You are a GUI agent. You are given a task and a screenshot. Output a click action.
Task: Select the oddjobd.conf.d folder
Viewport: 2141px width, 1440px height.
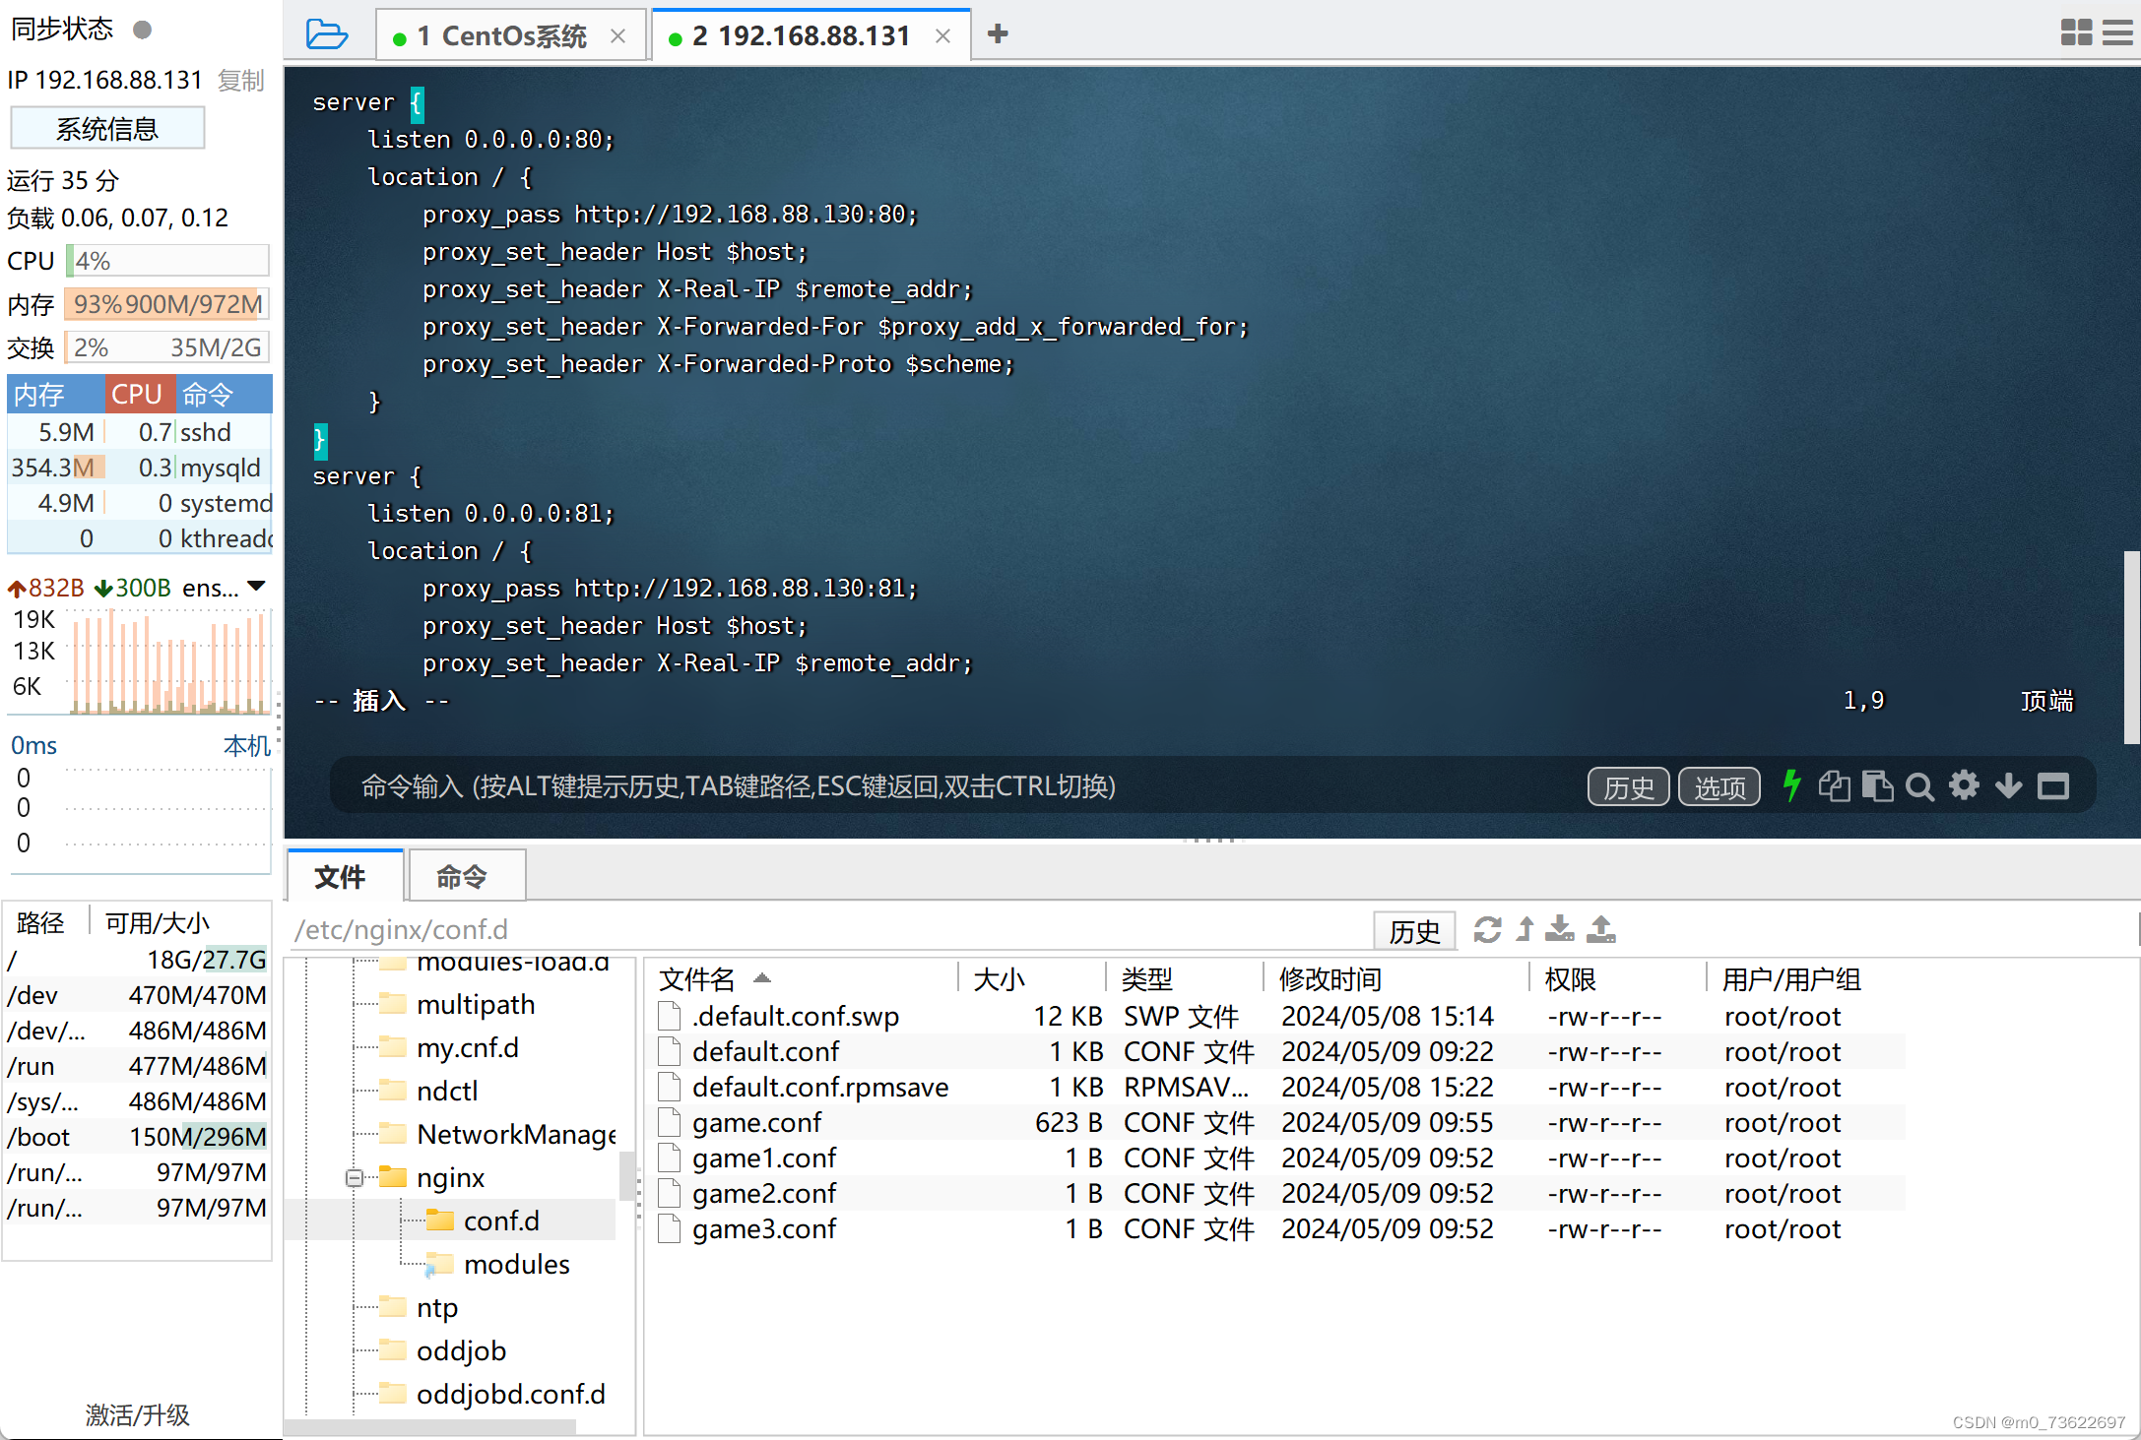492,1394
